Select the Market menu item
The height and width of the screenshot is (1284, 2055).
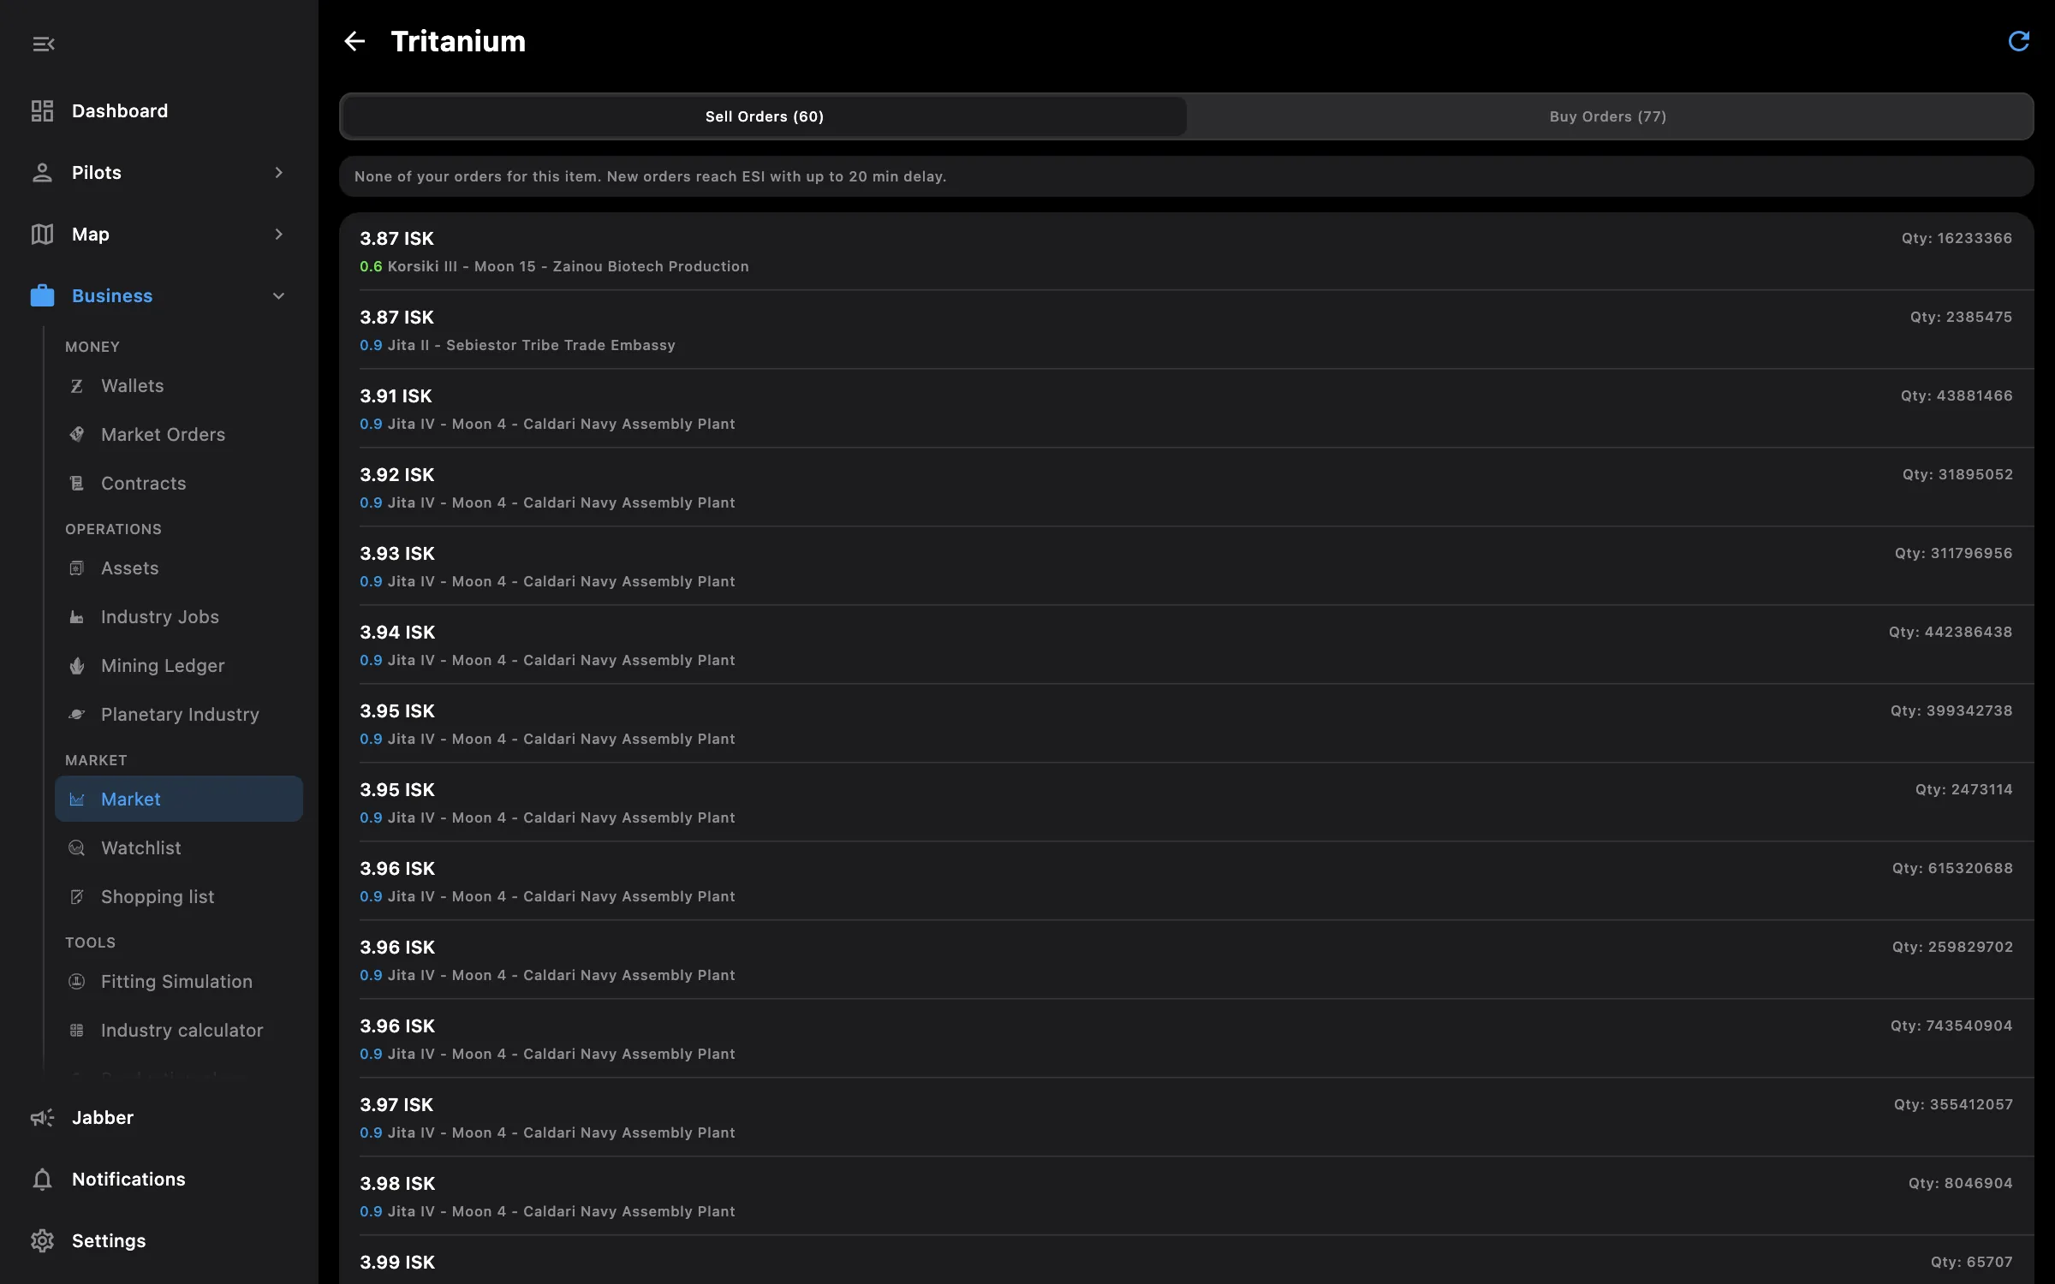pyautogui.click(x=179, y=799)
